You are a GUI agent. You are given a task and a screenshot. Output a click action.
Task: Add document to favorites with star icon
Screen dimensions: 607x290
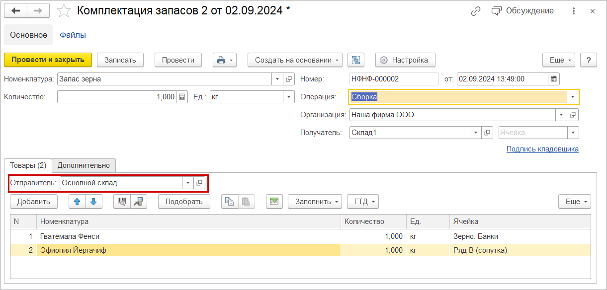pos(64,10)
